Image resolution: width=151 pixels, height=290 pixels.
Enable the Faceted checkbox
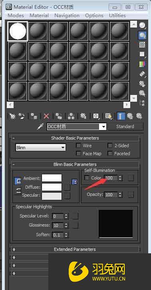(x=110, y=153)
